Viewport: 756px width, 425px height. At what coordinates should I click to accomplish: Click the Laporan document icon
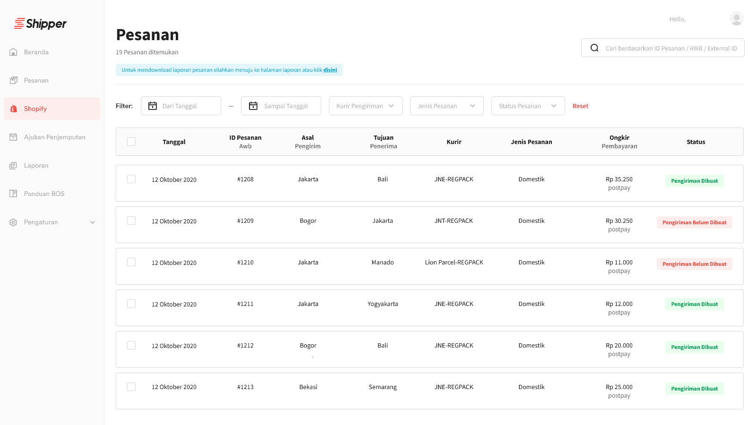tap(13, 165)
